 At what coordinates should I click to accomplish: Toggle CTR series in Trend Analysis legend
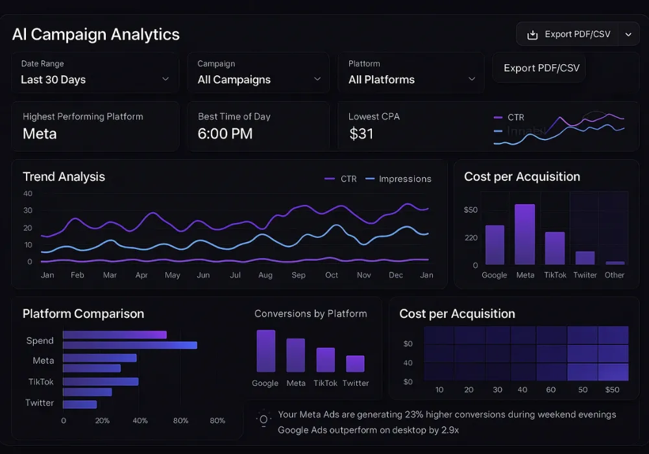(x=341, y=179)
